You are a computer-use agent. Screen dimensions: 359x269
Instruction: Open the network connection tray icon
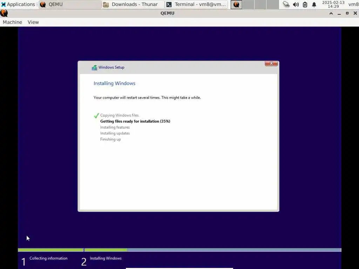pyautogui.click(x=286, y=4)
